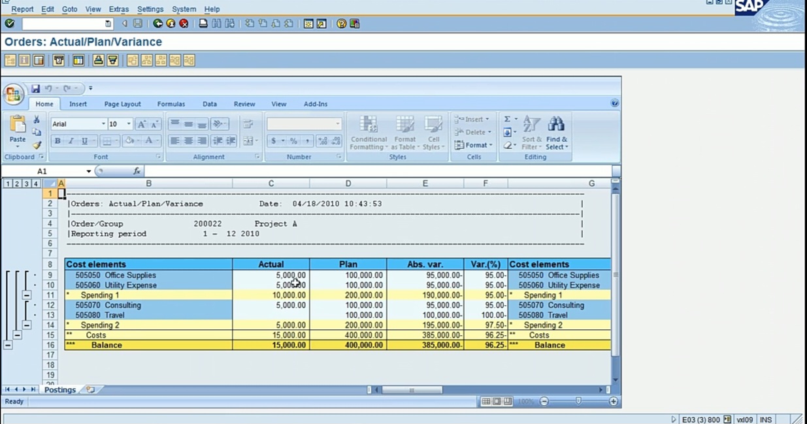807x424 pixels.
Task: Open the Settings menu
Action: pos(150,9)
